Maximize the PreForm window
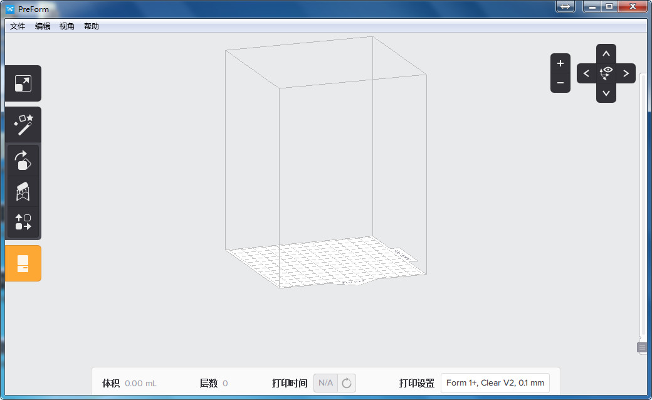The height and width of the screenshot is (400, 652). [609, 6]
